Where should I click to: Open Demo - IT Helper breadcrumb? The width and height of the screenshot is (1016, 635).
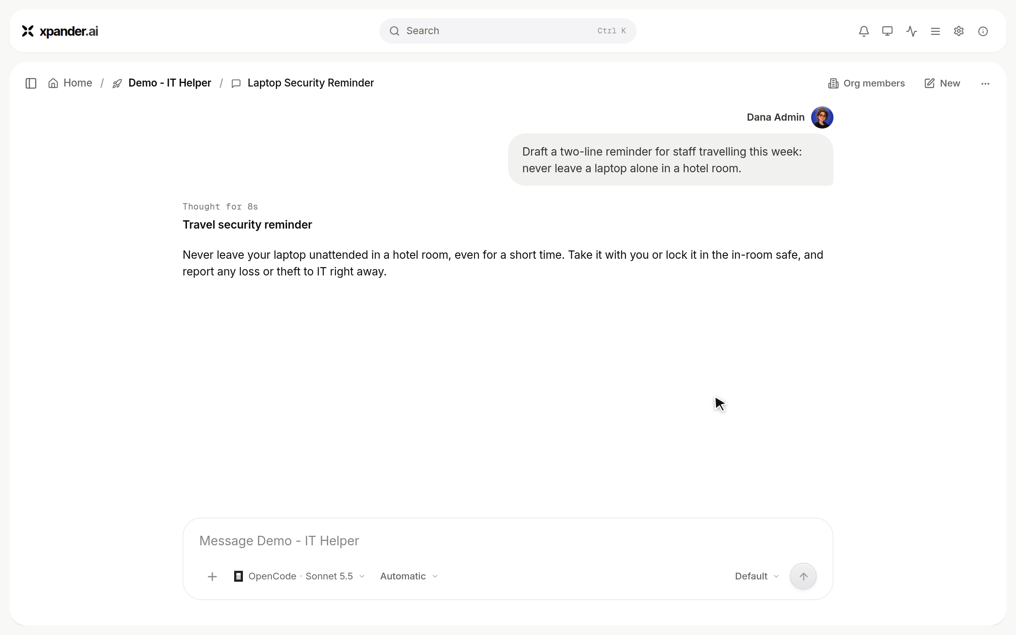pyautogui.click(x=169, y=83)
